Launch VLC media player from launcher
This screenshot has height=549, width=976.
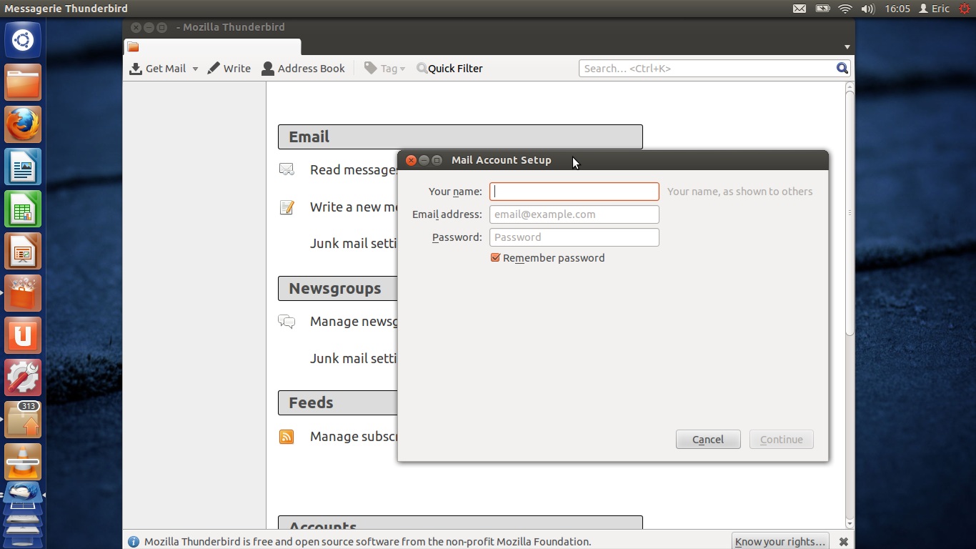pyautogui.click(x=23, y=462)
